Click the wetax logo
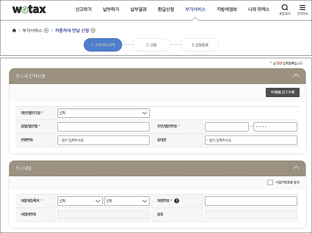312x233 pixels. tap(29, 9)
